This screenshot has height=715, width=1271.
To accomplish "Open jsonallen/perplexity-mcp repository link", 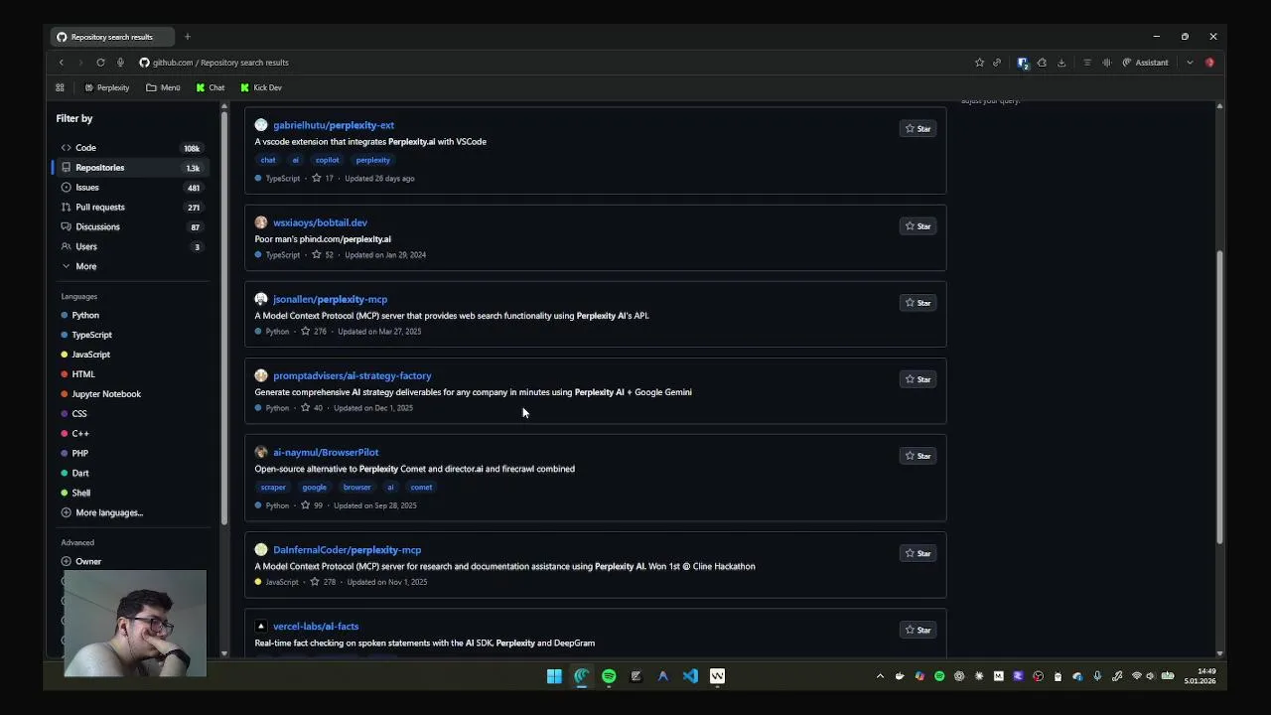I will coord(330,299).
